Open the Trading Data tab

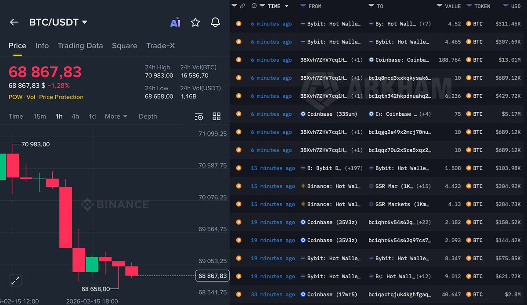pos(80,46)
